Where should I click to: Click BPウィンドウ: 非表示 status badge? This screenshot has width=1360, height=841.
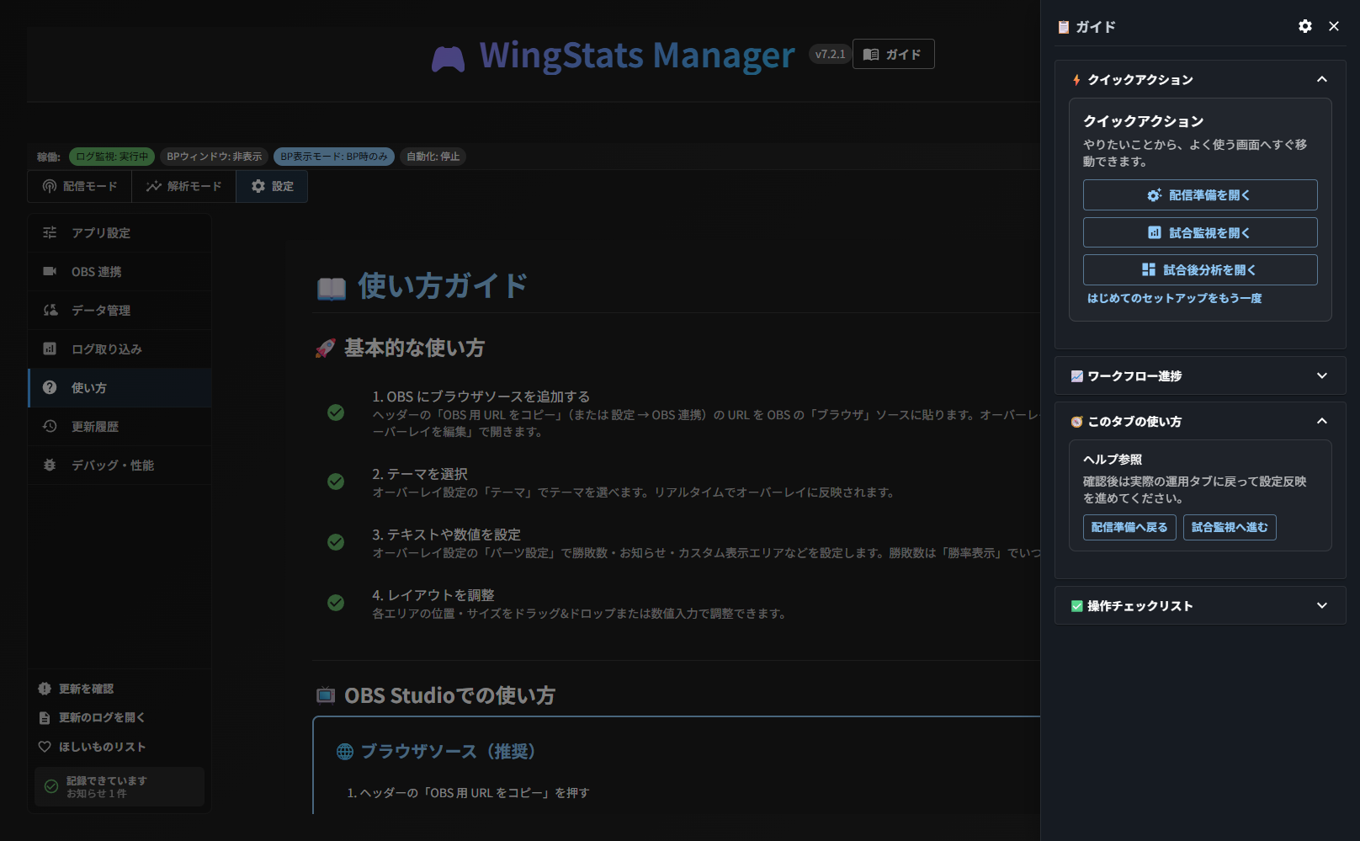click(x=214, y=157)
